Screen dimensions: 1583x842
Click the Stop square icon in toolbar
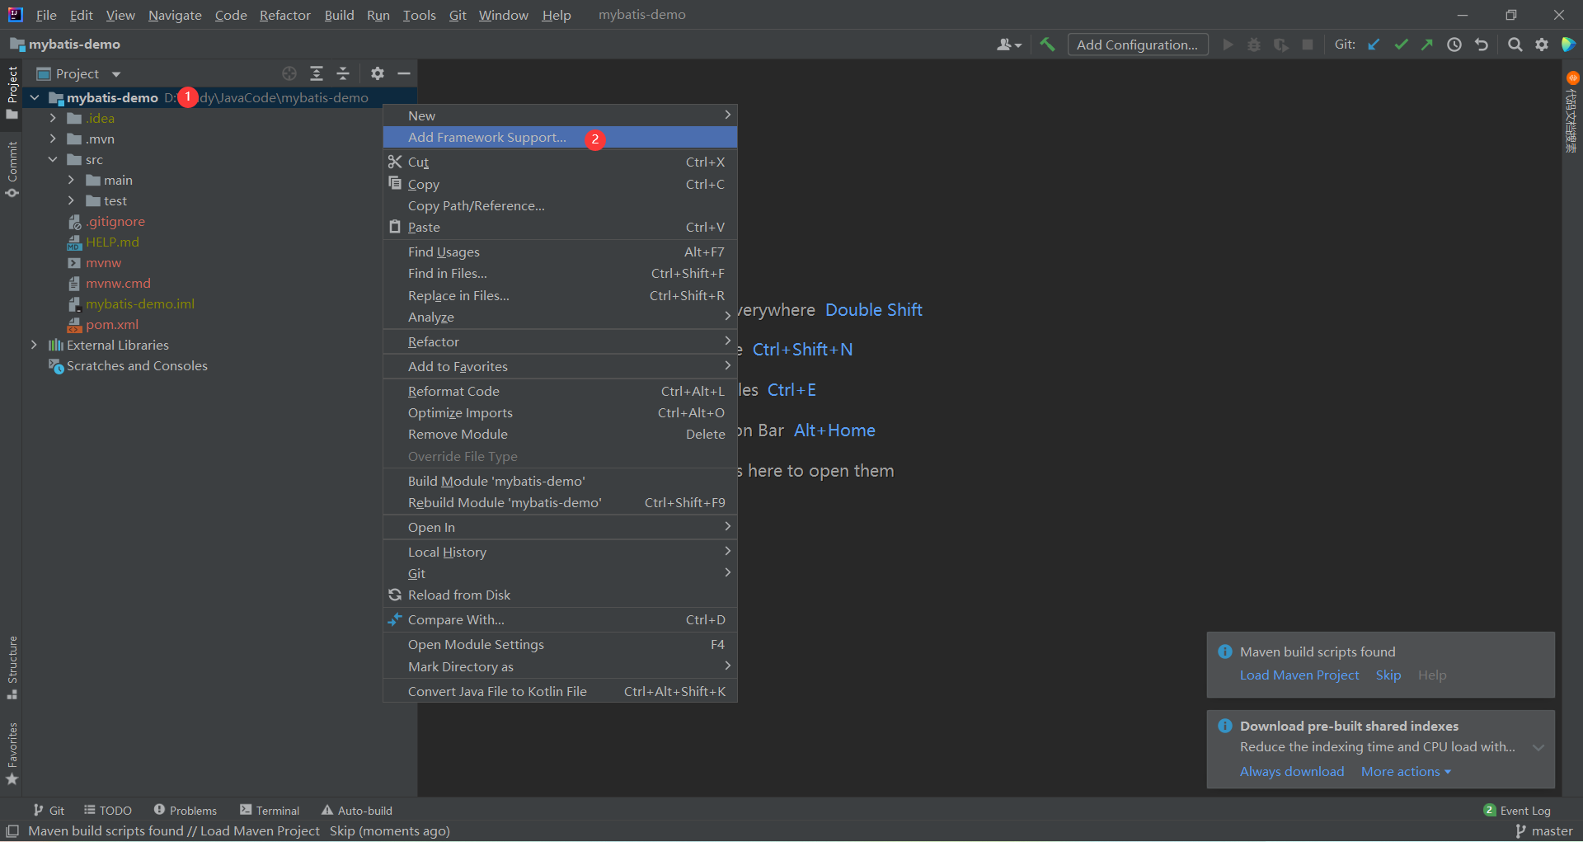pos(1308,45)
